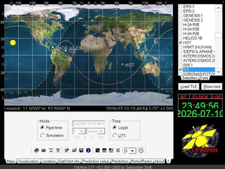Select ISIS 1 in satellite list
The image size is (225, 169).
(188, 65)
